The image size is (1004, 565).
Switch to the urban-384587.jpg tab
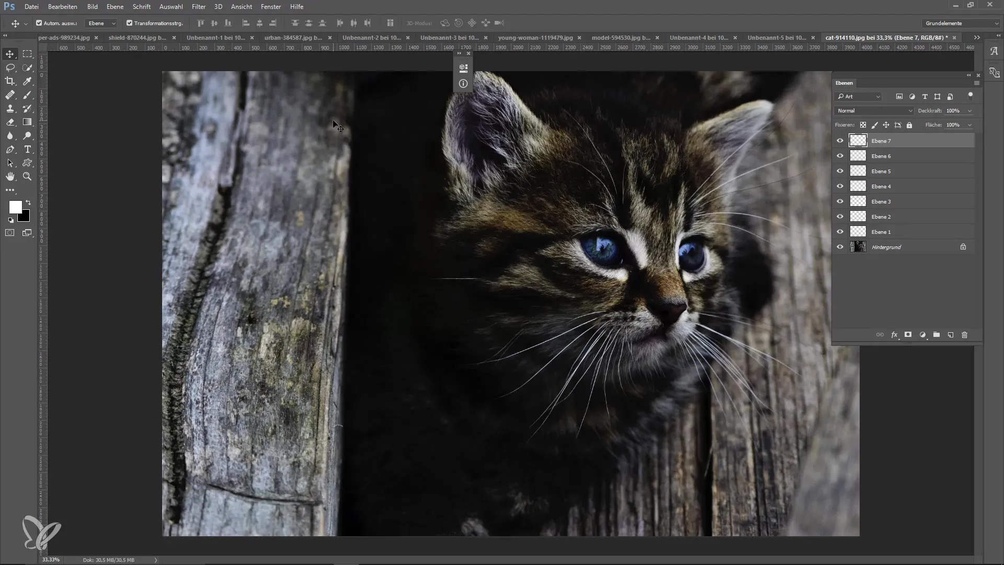293,38
